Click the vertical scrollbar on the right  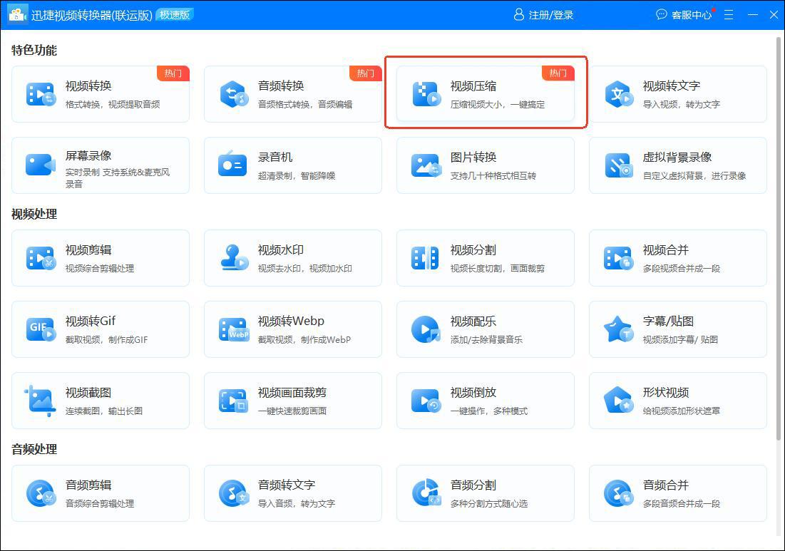tap(778, 235)
